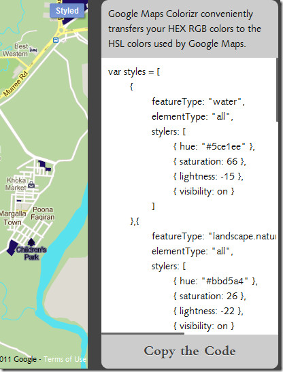The image size is (283, 372).
Task: Click the Khoka Market map label
Action: 16,184
